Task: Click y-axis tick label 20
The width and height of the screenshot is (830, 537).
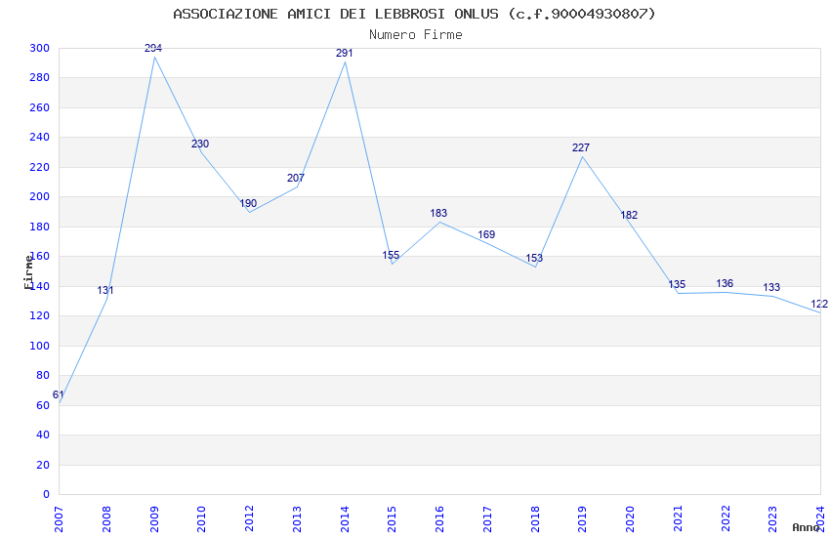Action: (43, 465)
